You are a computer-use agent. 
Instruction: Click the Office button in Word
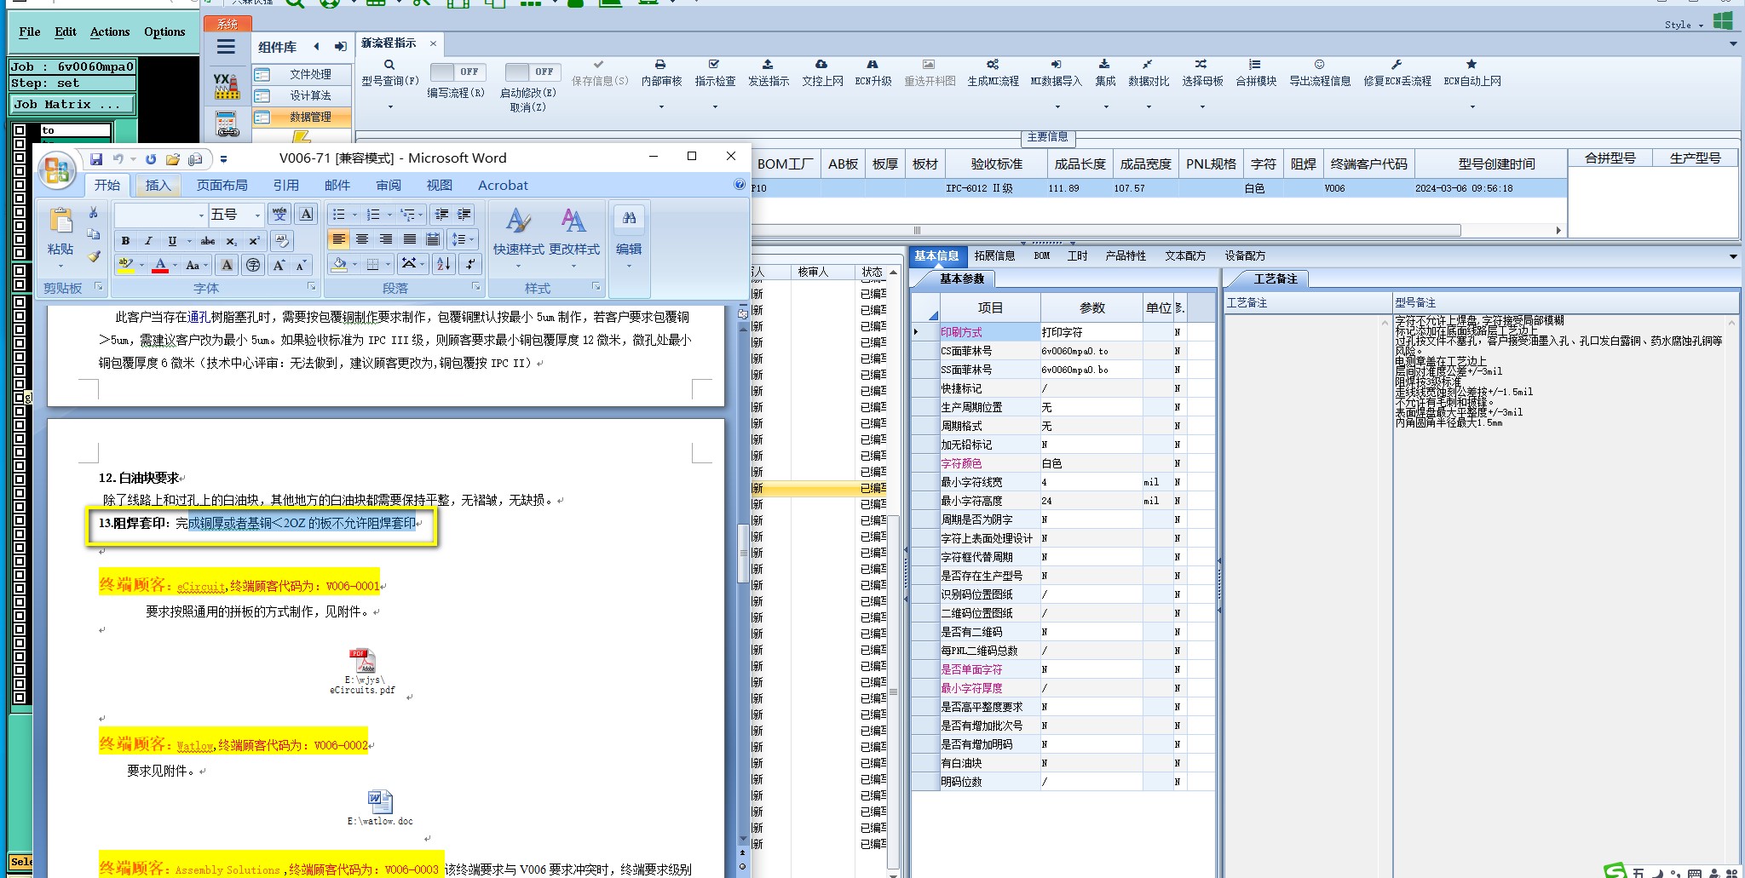[57, 170]
